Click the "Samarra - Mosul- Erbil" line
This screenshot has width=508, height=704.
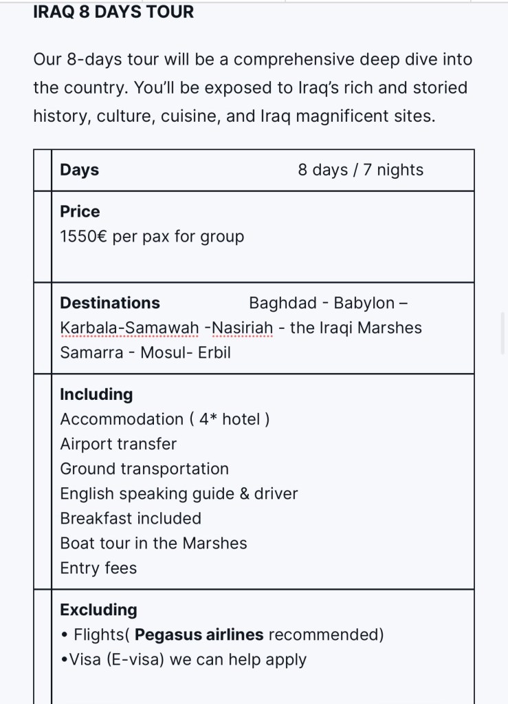click(145, 352)
